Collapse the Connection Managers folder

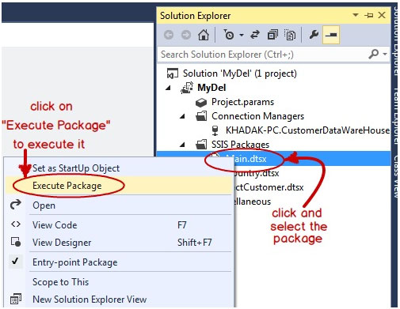(x=182, y=116)
